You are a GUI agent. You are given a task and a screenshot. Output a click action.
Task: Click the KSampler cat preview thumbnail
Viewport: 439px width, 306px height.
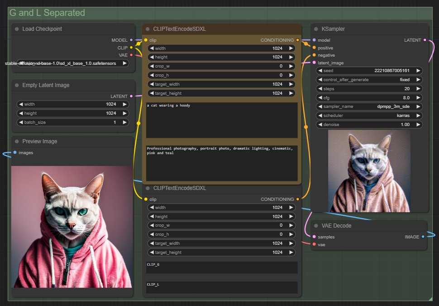click(369, 171)
